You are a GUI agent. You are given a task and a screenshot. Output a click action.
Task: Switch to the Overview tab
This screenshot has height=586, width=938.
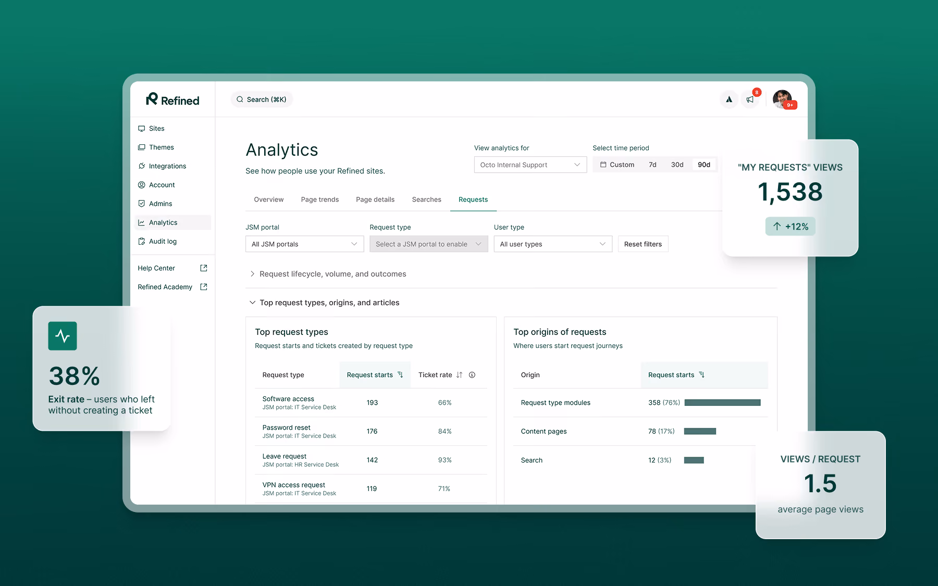(269, 200)
